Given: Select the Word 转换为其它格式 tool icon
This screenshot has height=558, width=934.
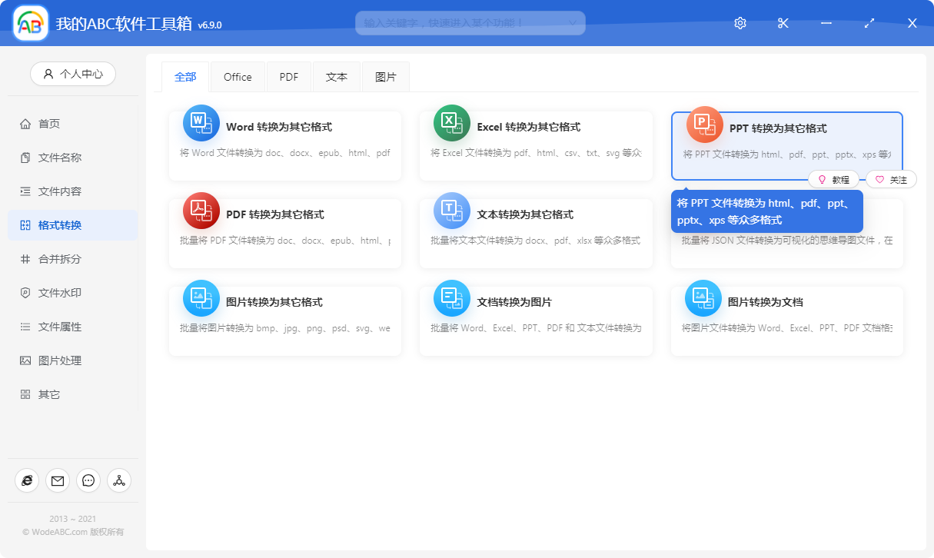Looking at the screenshot, I should pos(201,122).
